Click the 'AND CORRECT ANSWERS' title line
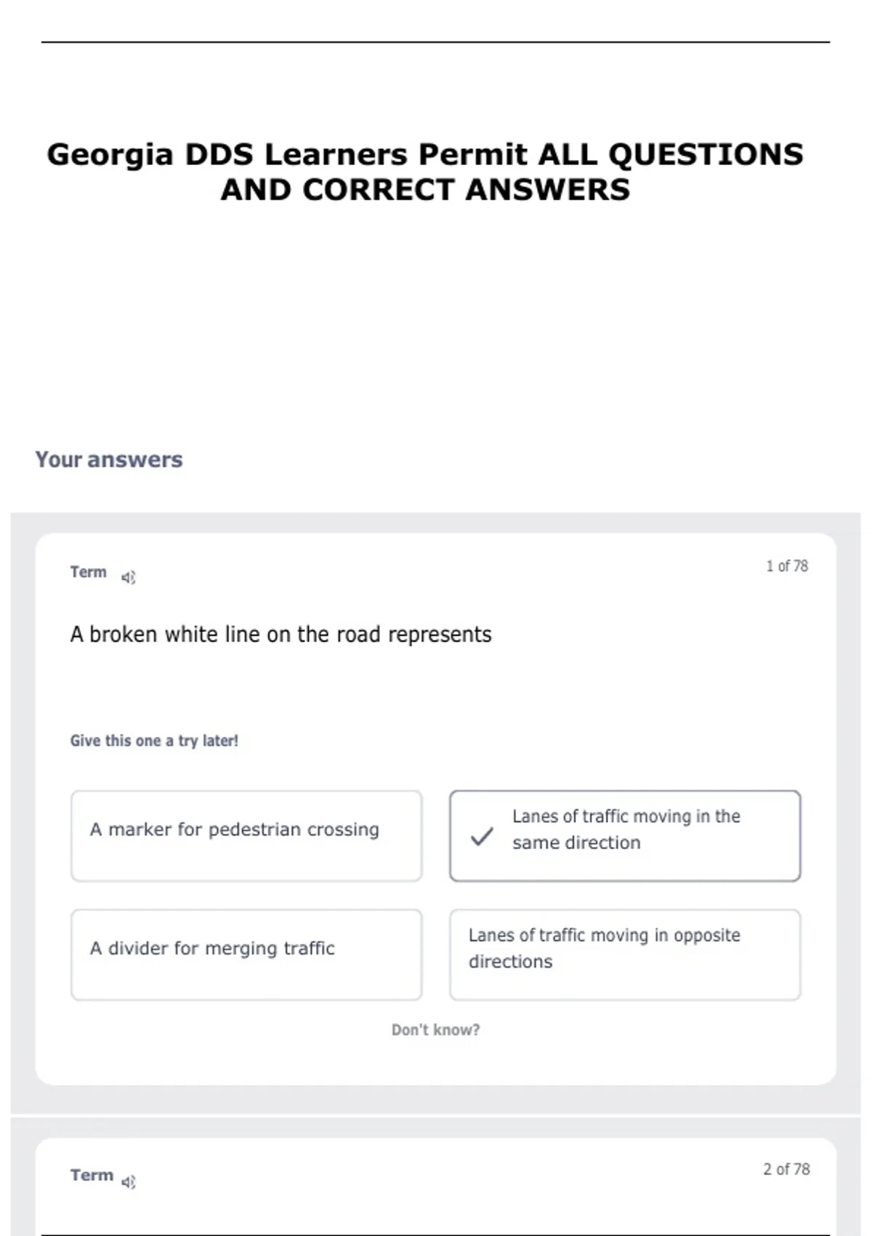Screen dimensions: 872x1236 pos(425,190)
